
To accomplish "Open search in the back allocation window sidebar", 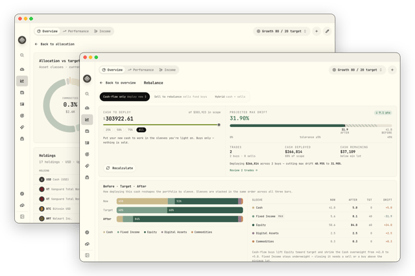I will [x=22, y=55].
